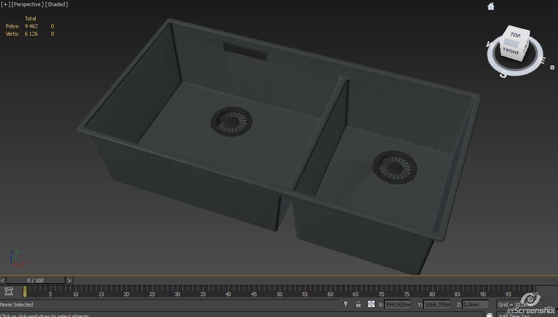Step time slider forward with > arrow
Viewport: 558px width, 317px height.
[69, 280]
